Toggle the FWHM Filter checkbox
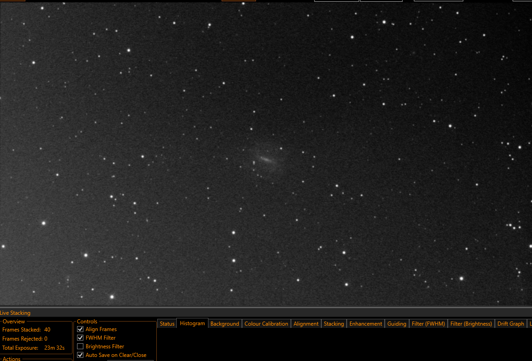The width and height of the screenshot is (532, 361). pyautogui.click(x=80, y=337)
